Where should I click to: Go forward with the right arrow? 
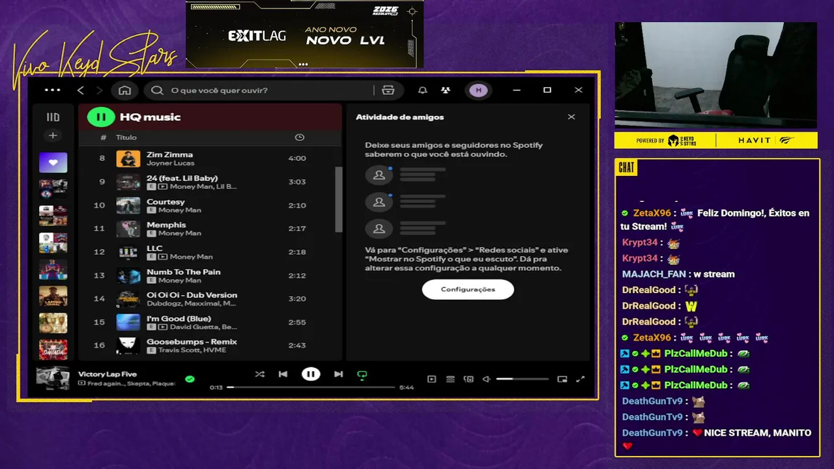pyautogui.click(x=99, y=90)
